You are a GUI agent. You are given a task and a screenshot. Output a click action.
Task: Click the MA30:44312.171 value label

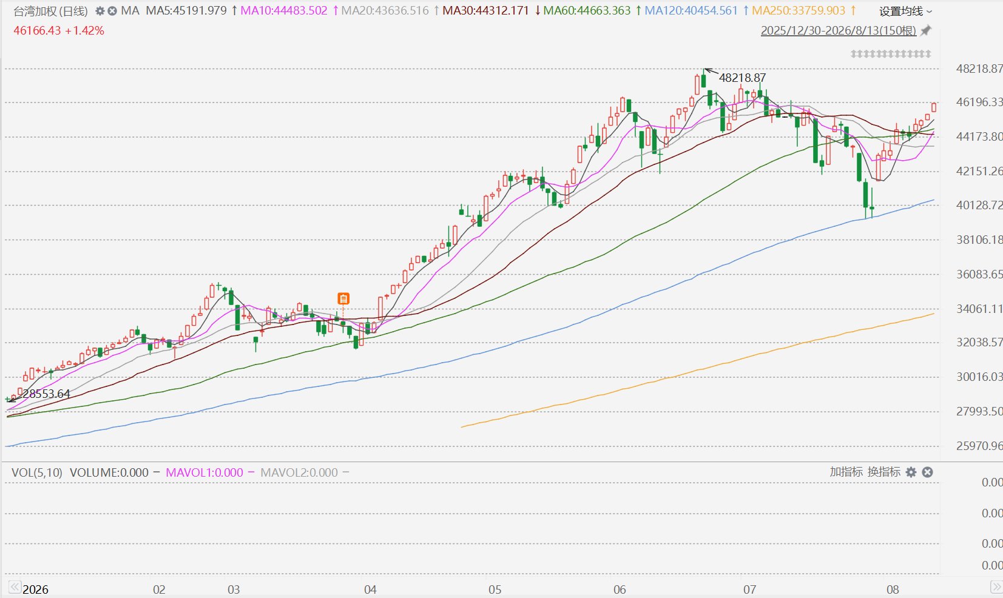pyautogui.click(x=486, y=11)
